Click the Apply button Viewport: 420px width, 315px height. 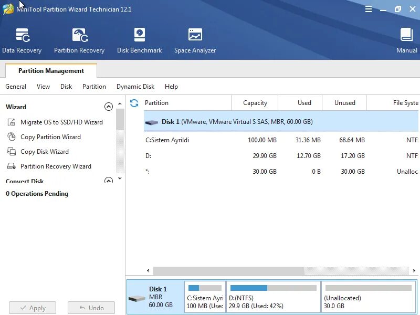point(33,308)
